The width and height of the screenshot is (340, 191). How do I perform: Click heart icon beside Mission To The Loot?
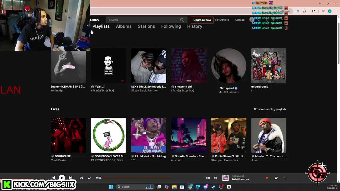coord(253,156)
